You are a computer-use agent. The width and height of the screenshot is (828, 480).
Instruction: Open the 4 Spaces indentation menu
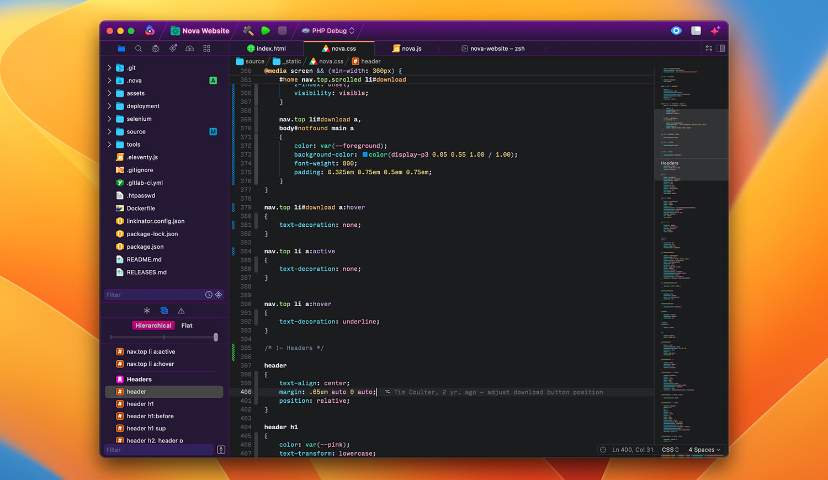(x=704, y=450)
